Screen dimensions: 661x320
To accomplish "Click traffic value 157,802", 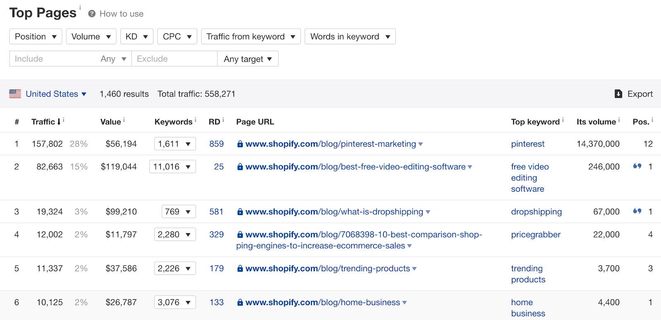I will pyautogui.click(x=47, y=144).
